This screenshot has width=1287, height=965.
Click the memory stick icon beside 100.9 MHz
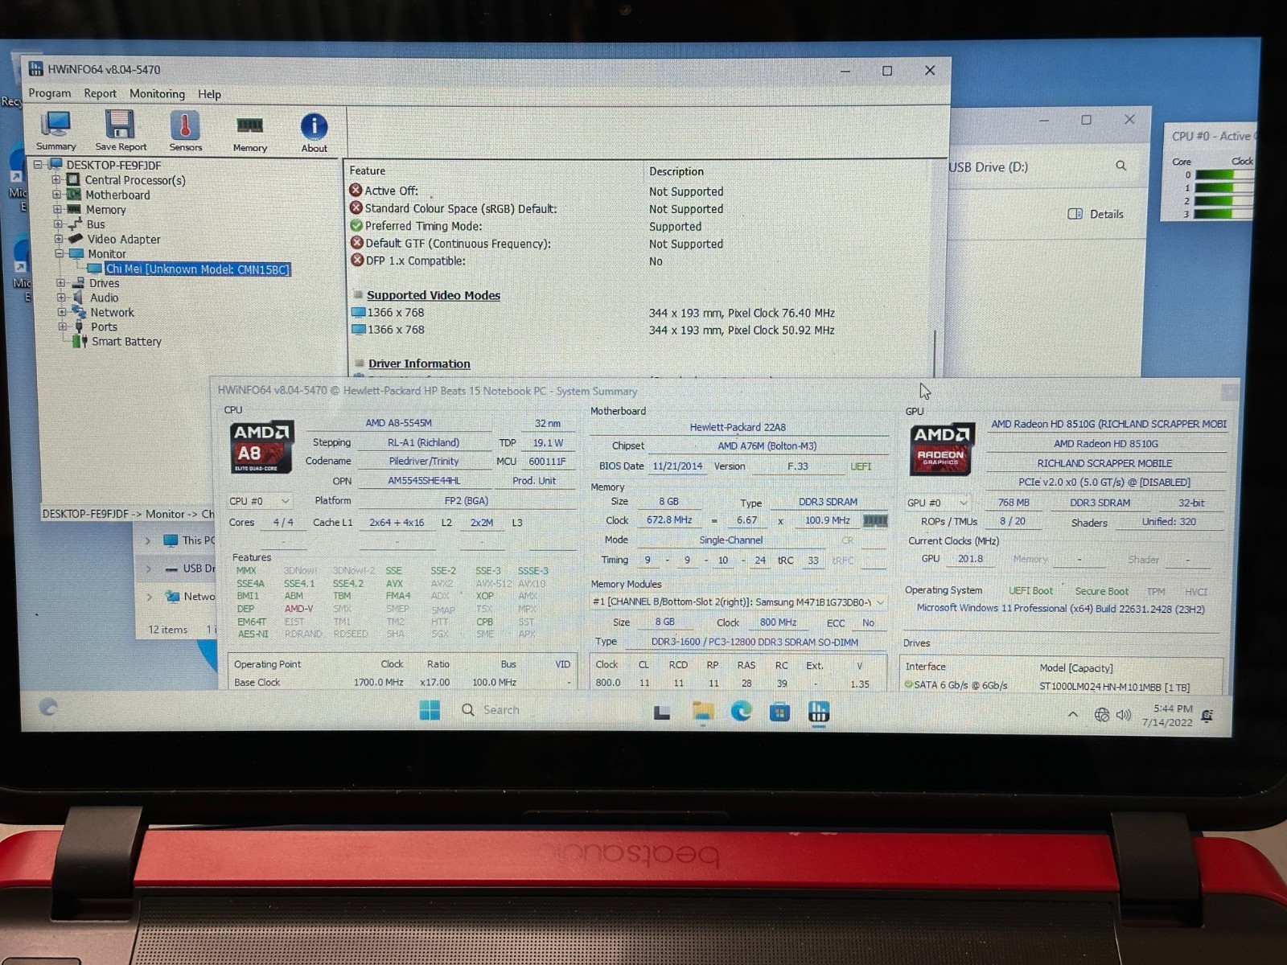tap(875, 520)
